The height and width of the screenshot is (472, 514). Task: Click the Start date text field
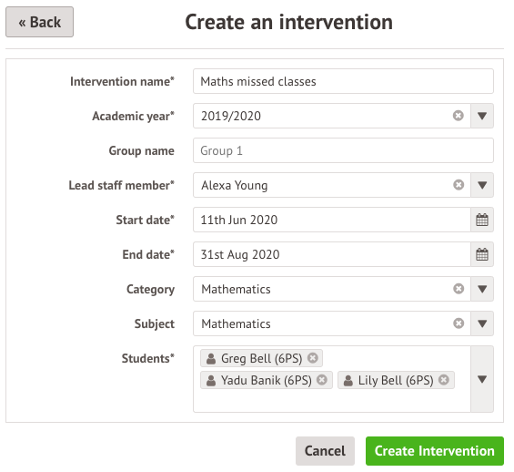coord(332,220)
